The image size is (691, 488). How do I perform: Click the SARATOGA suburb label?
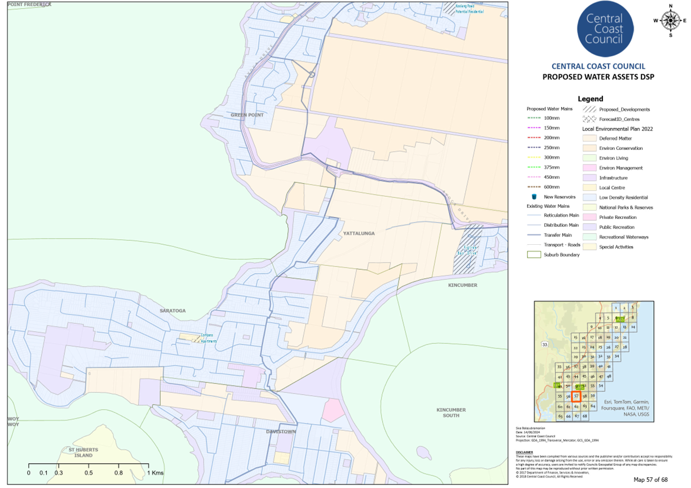172,311
